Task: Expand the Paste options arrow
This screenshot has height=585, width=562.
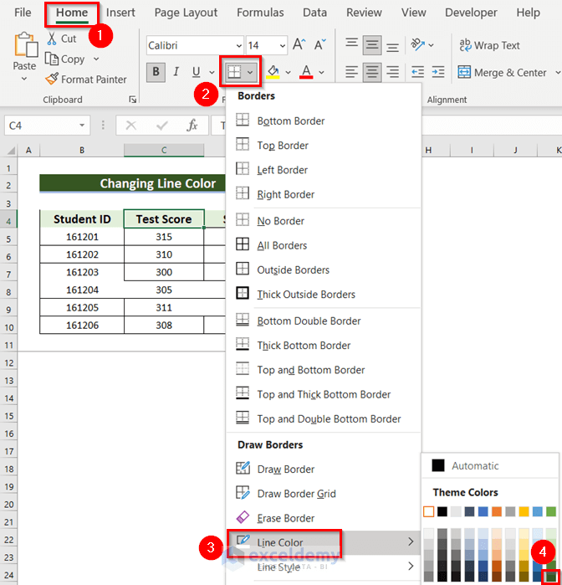Action: click(x=24, y=79)
